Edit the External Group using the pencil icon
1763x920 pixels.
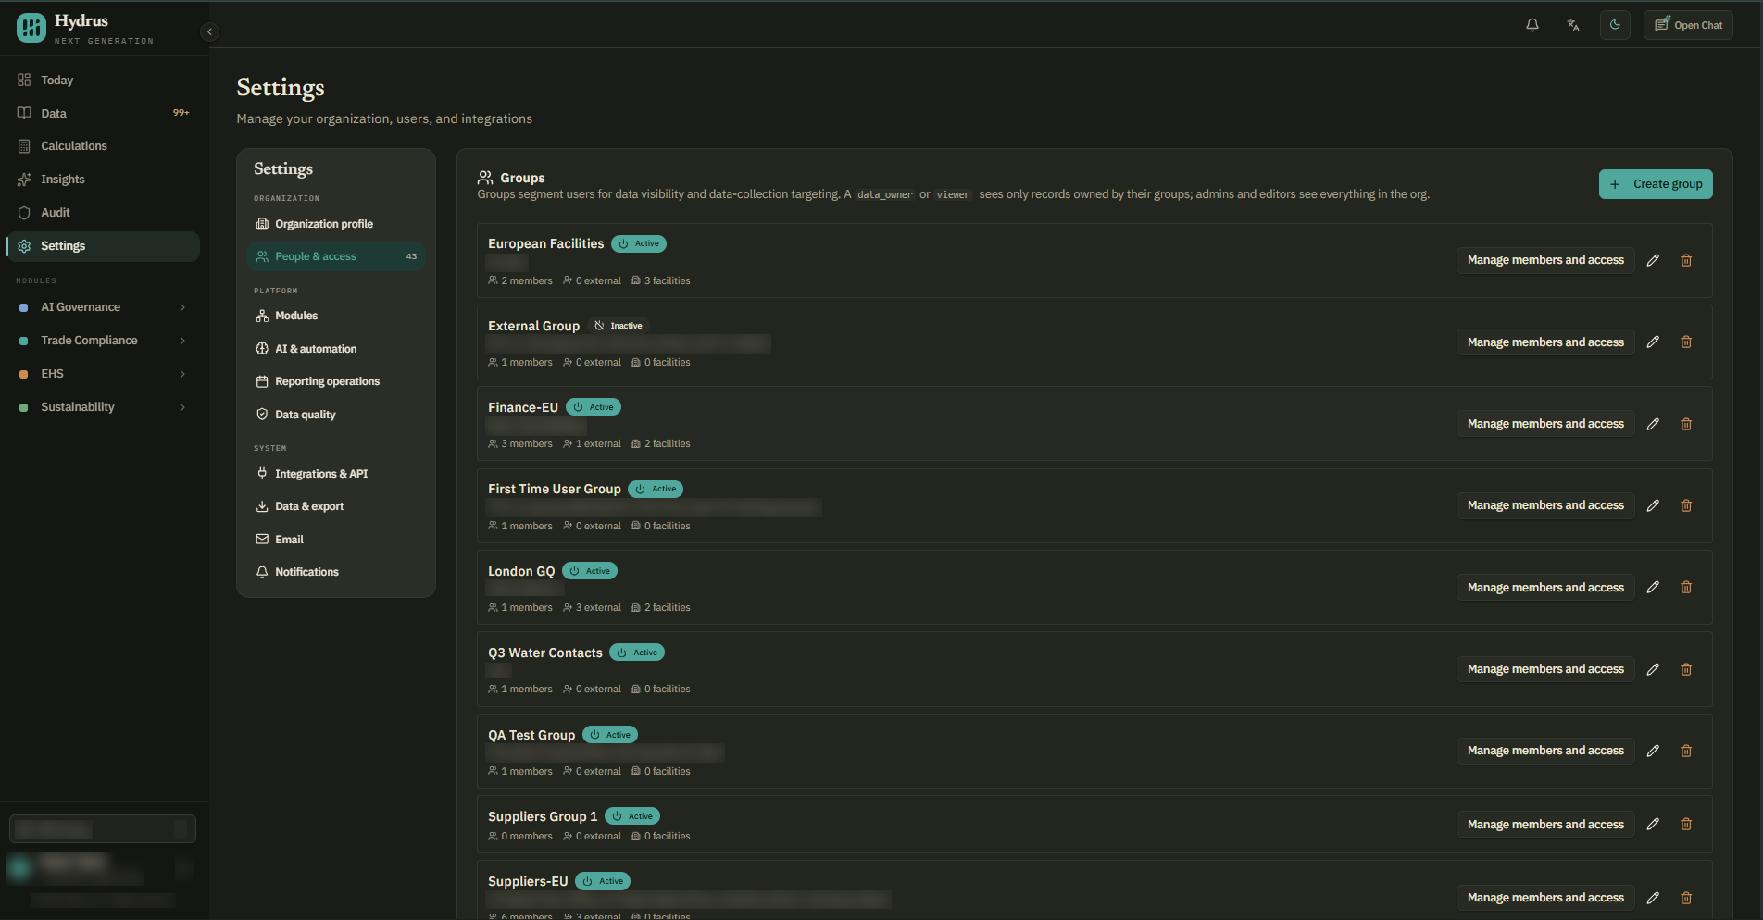point(1653,342)
